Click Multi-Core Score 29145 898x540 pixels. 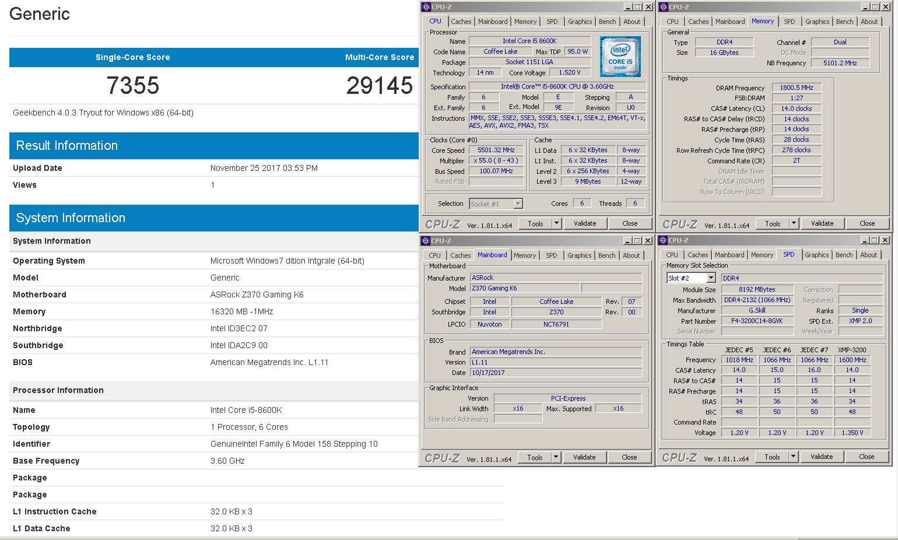pos(380,86)
